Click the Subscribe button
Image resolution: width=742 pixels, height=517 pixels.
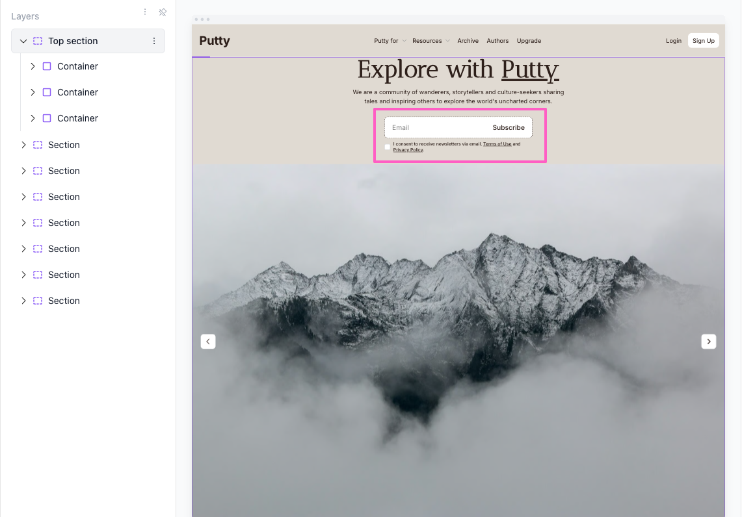point(509,127)
